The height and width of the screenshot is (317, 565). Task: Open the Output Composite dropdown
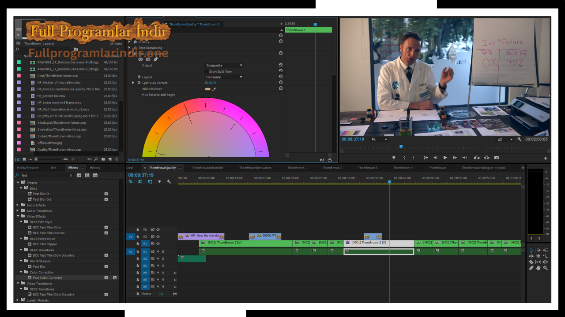224,65
